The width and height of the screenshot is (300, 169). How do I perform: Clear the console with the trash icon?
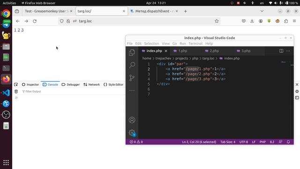(x=16, y=92)
